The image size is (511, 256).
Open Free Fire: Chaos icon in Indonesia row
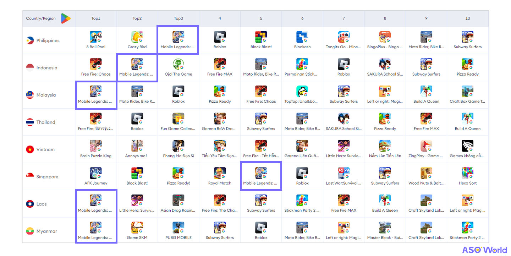pyautogui.click(x=96, y=64)
